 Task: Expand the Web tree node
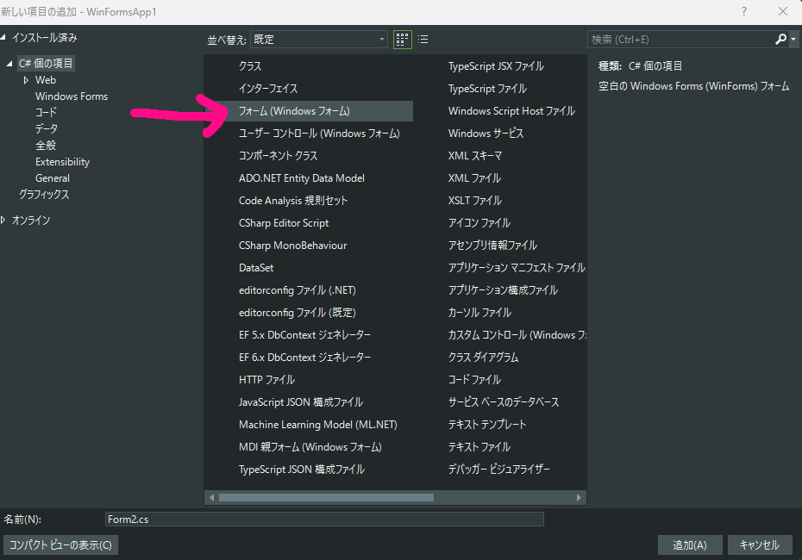(26, 80)
